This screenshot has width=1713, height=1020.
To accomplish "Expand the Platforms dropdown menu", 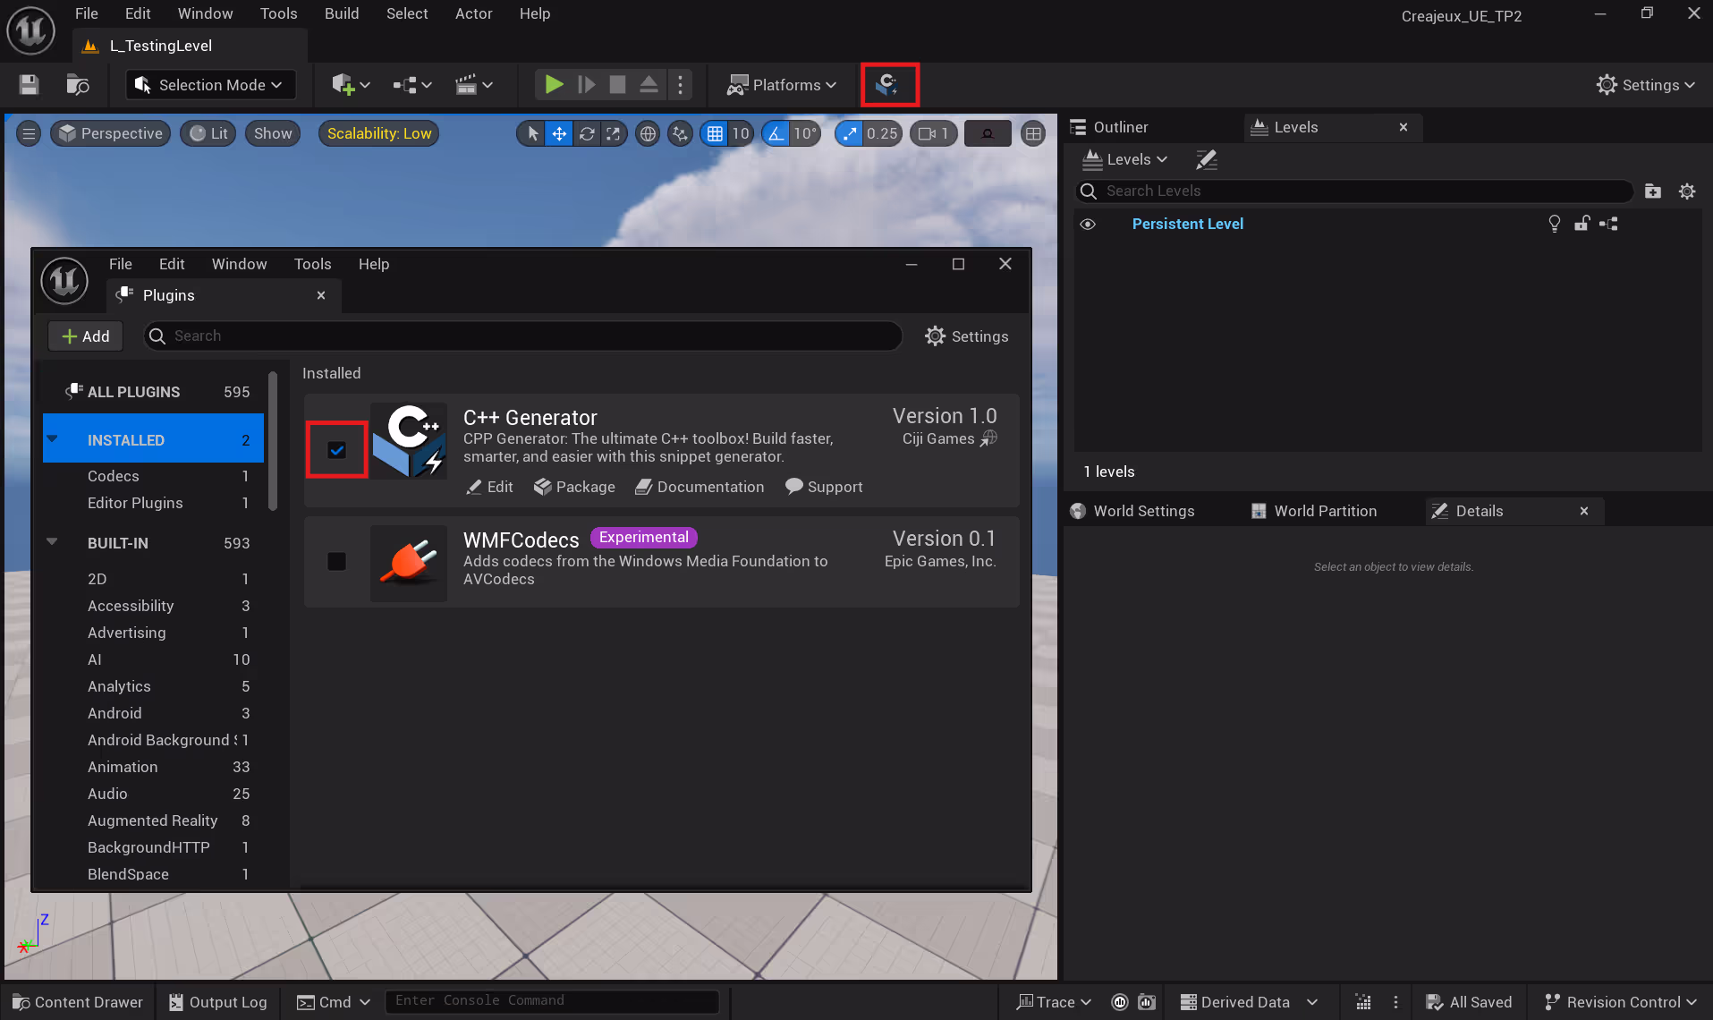I will point(782,85).
